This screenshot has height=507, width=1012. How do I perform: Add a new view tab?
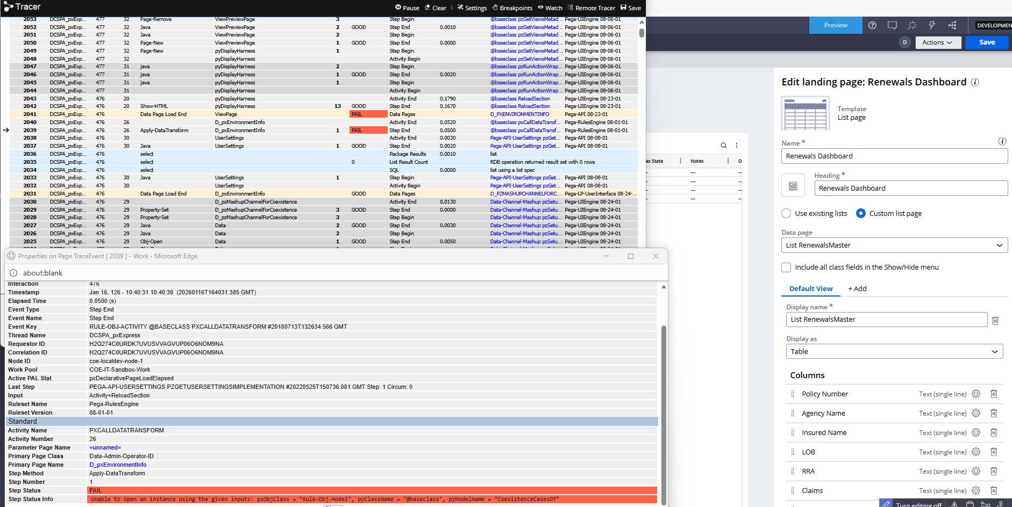[857, 289]
